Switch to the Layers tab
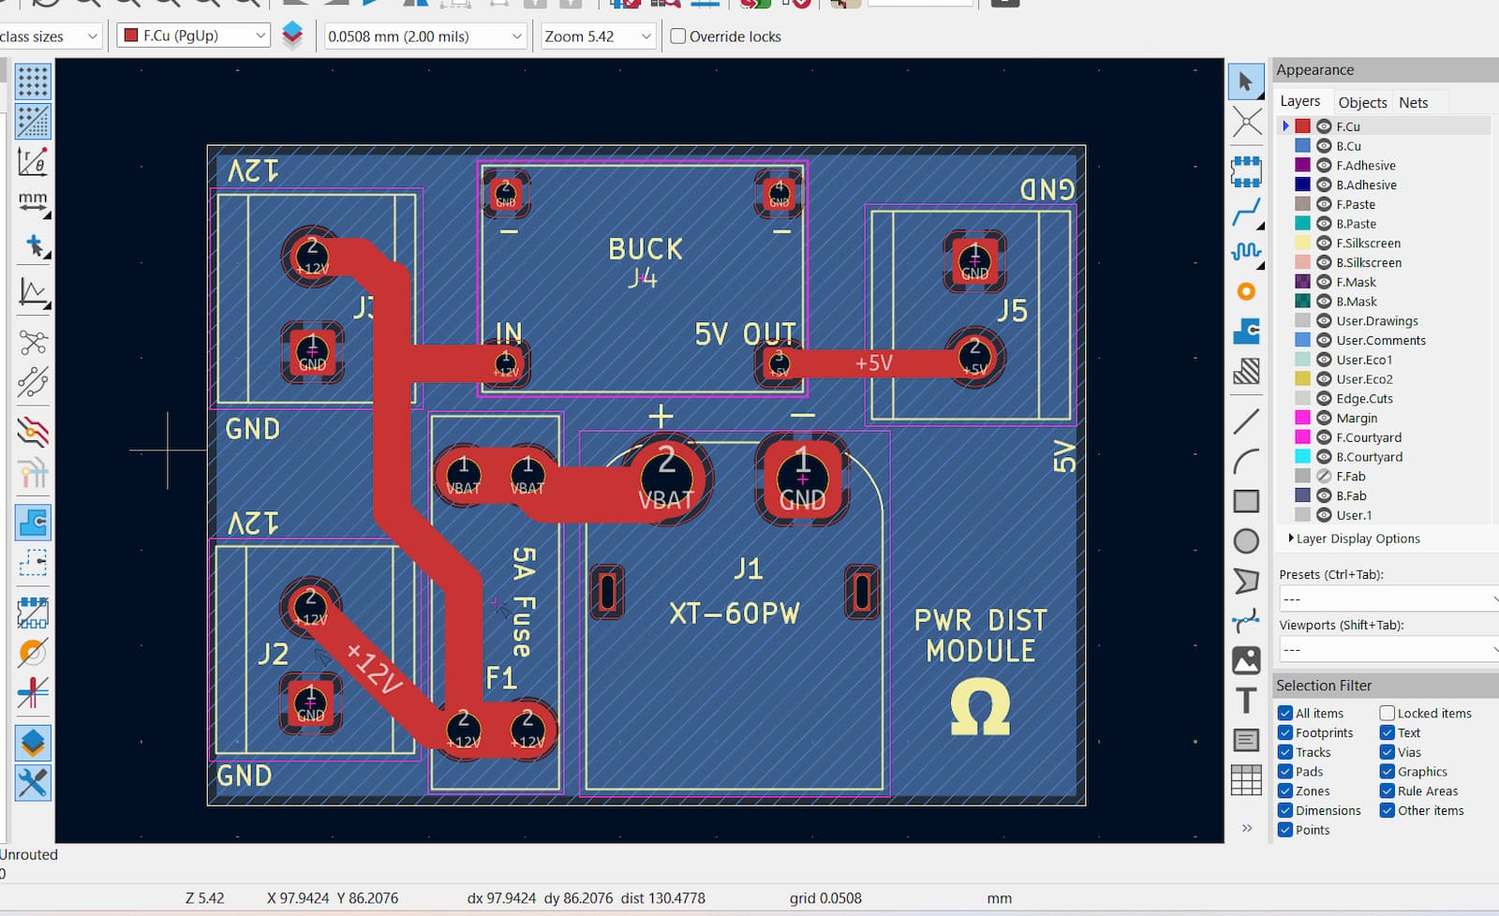Image resolution: width=1499 pixels, height=916 pixels. (1299, 101)
